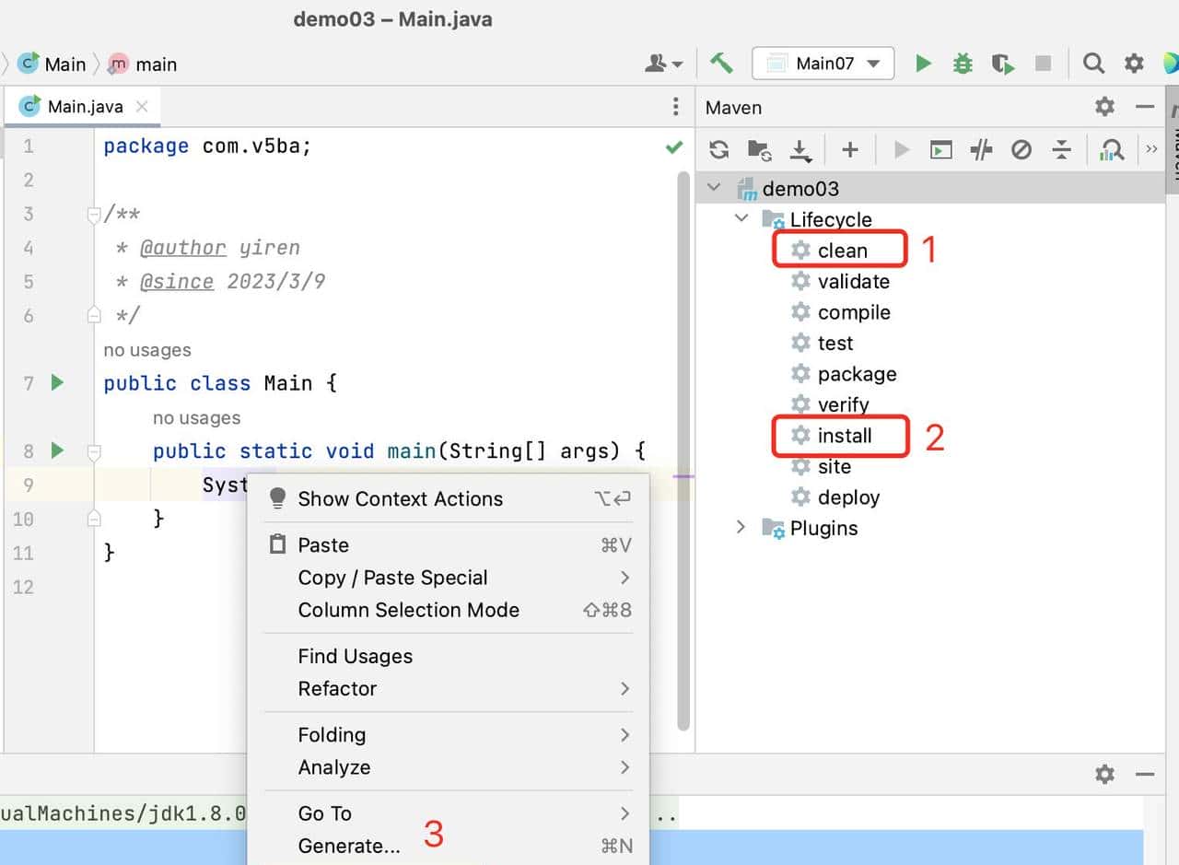This screenshot has height=865, width=1179.
Task: Click run gutter arrow beside class Main
Action: tap(57, 382)
